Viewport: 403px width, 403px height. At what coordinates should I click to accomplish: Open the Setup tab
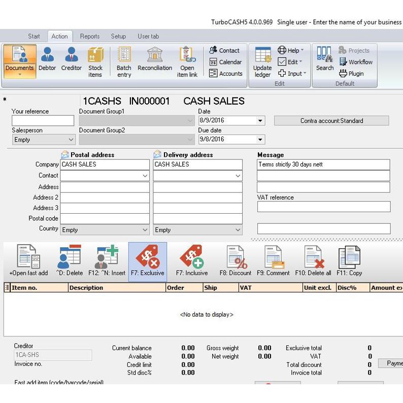click(118, 37)
